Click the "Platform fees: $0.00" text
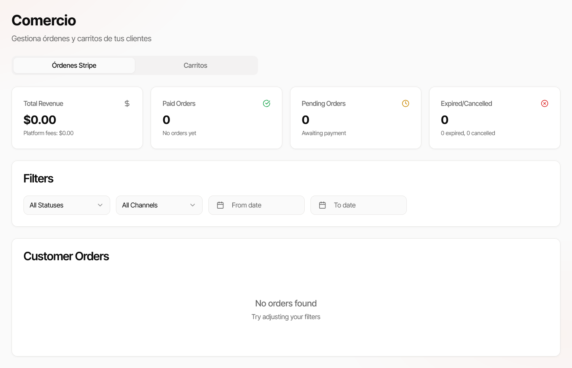The image size is (572, 368). pos(49,133)
